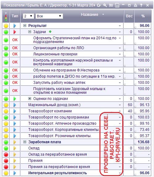Open the level dropdown showing 2
This screenshot has height=177, width=154.
[28, 16]
